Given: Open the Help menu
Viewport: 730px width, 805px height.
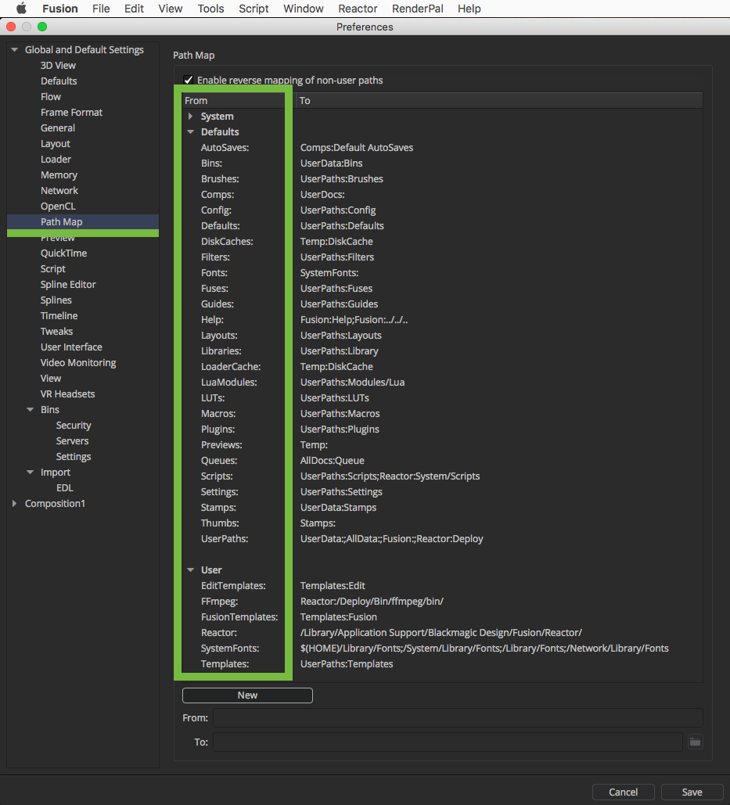Looking at the screenshot, I should tap(469, 9).
